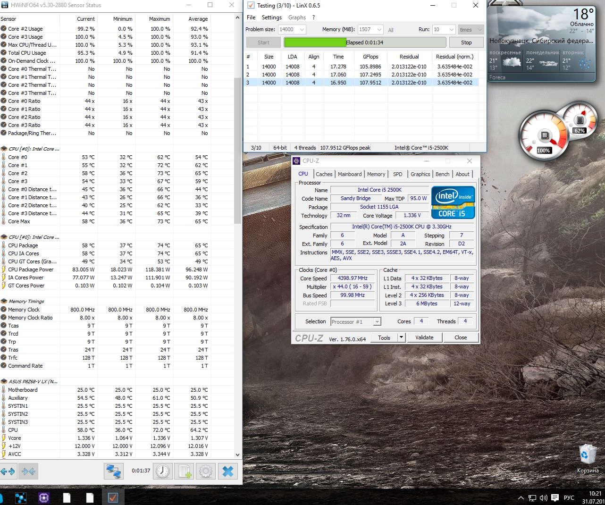
Task: Open HWiNFO network remote monitoring icon
Action: [113, 471]
